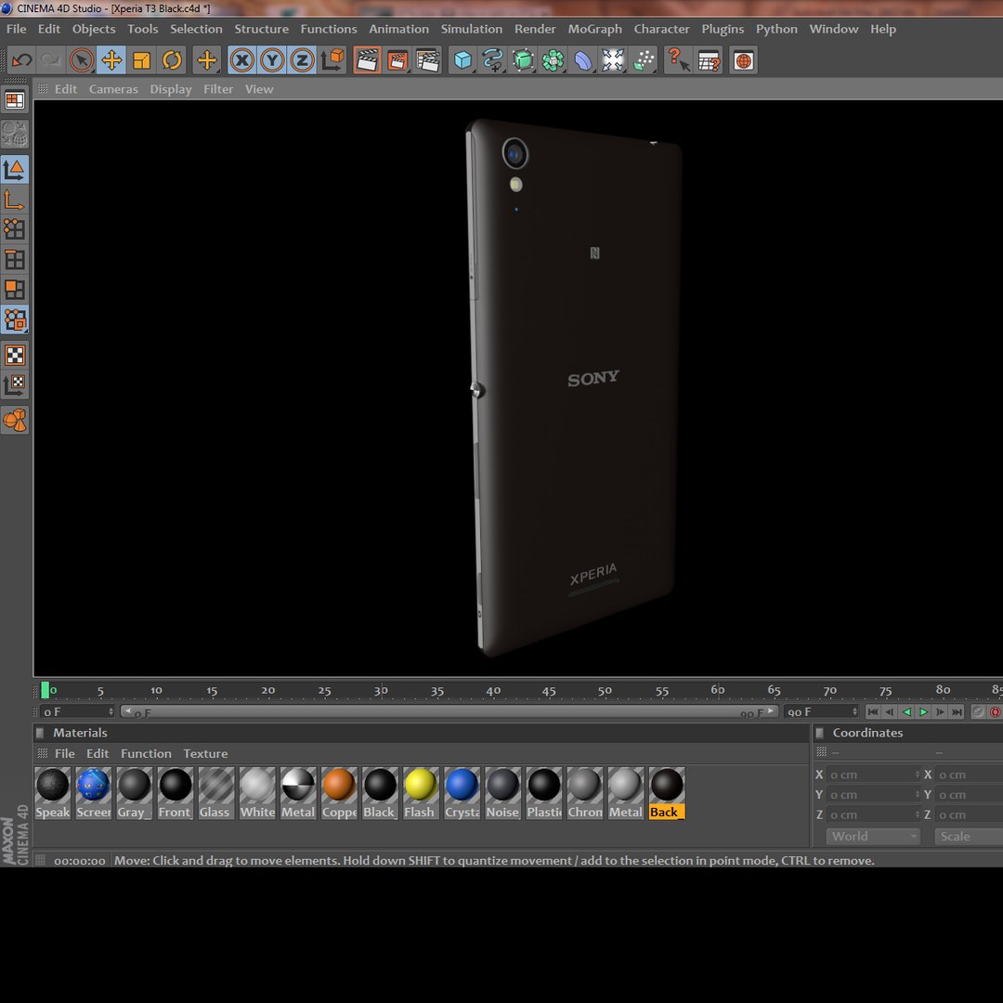Viewport: 1003px width, 1003px height.
Task: Click the globe icon in the toolbar
Action: [743, 60]
